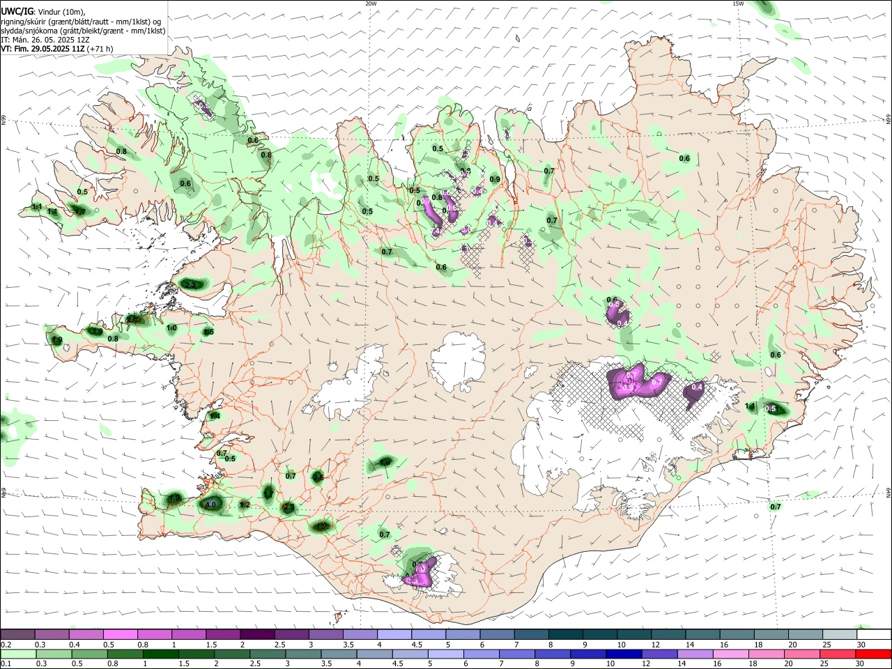
Task: Click the '1.2' precipitation value on the map
Action: pos(245,505)
